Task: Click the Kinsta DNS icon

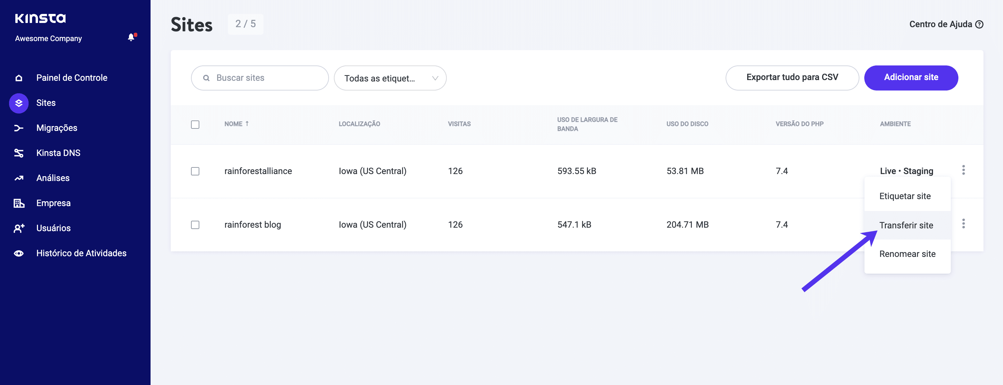Action: pyautogui.click(x=19, y=153)
